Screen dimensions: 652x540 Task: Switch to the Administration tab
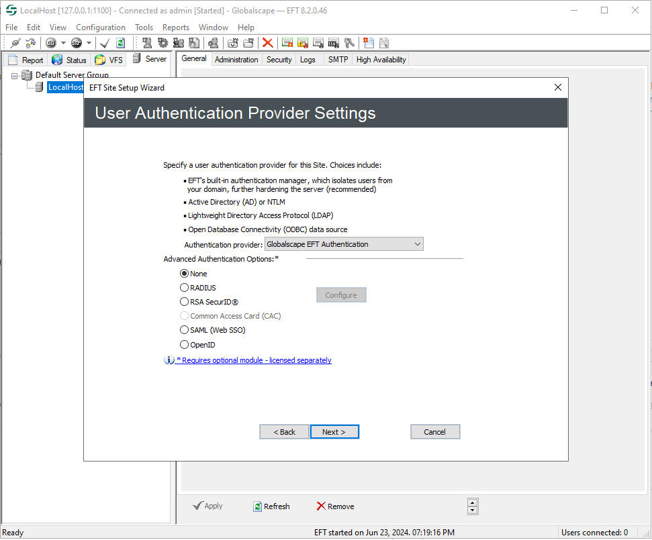236,60
